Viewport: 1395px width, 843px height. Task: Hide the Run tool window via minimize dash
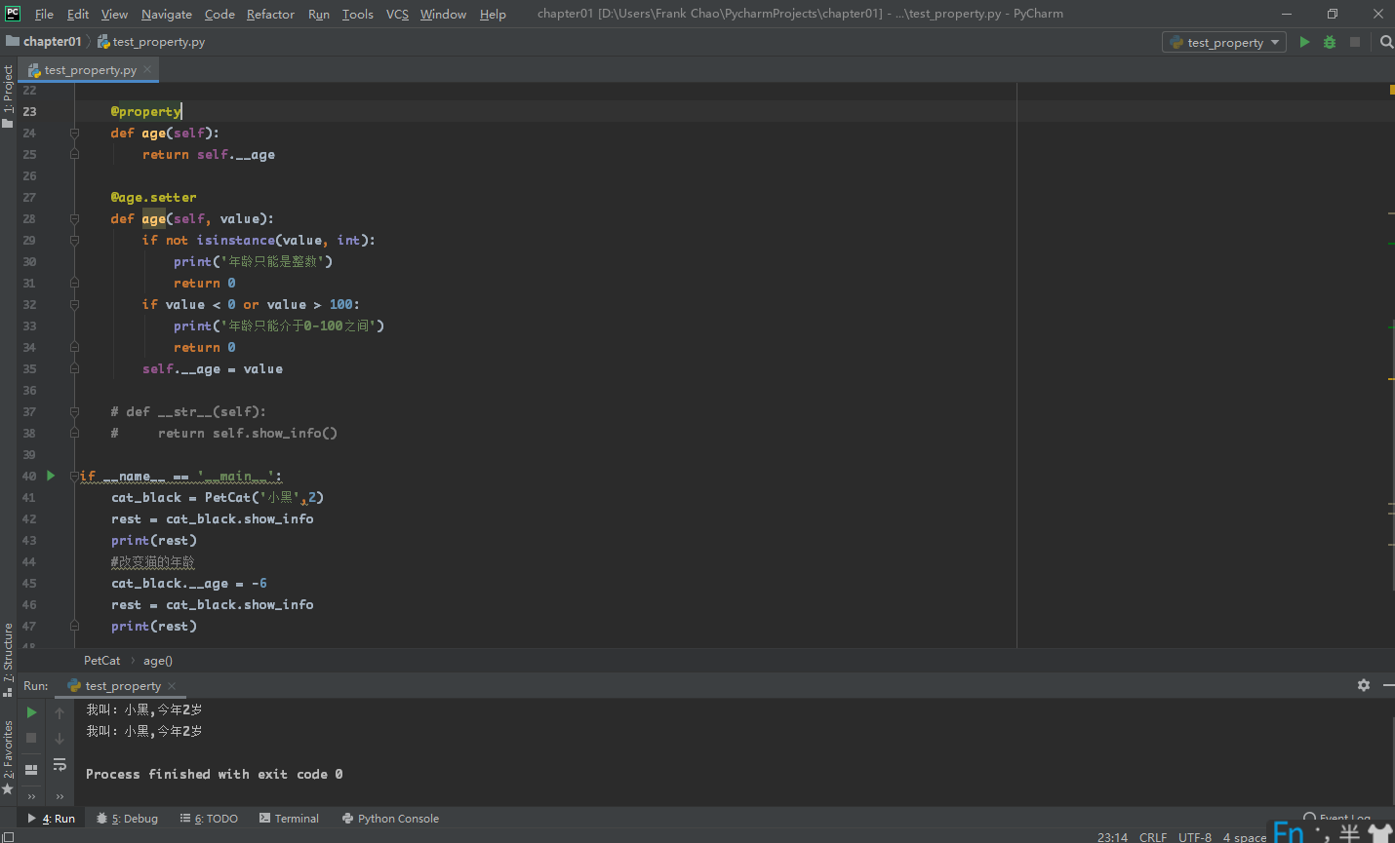(x=1388, y=685)
